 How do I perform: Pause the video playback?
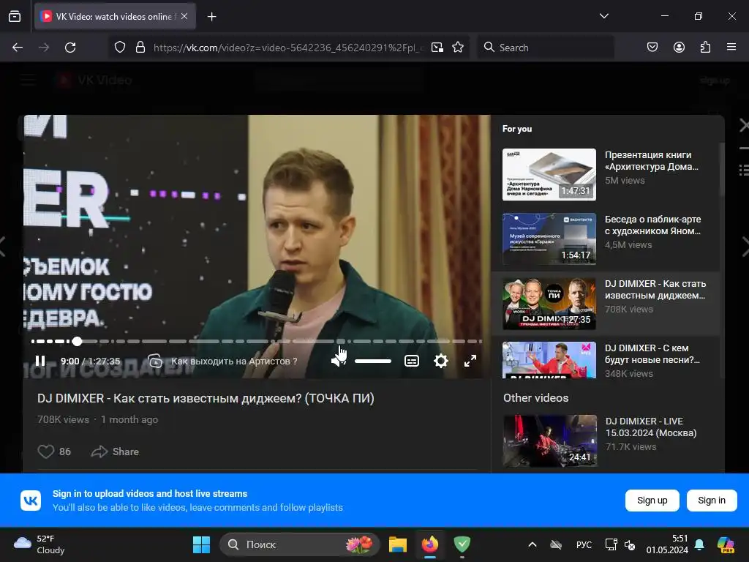point(40,361)
